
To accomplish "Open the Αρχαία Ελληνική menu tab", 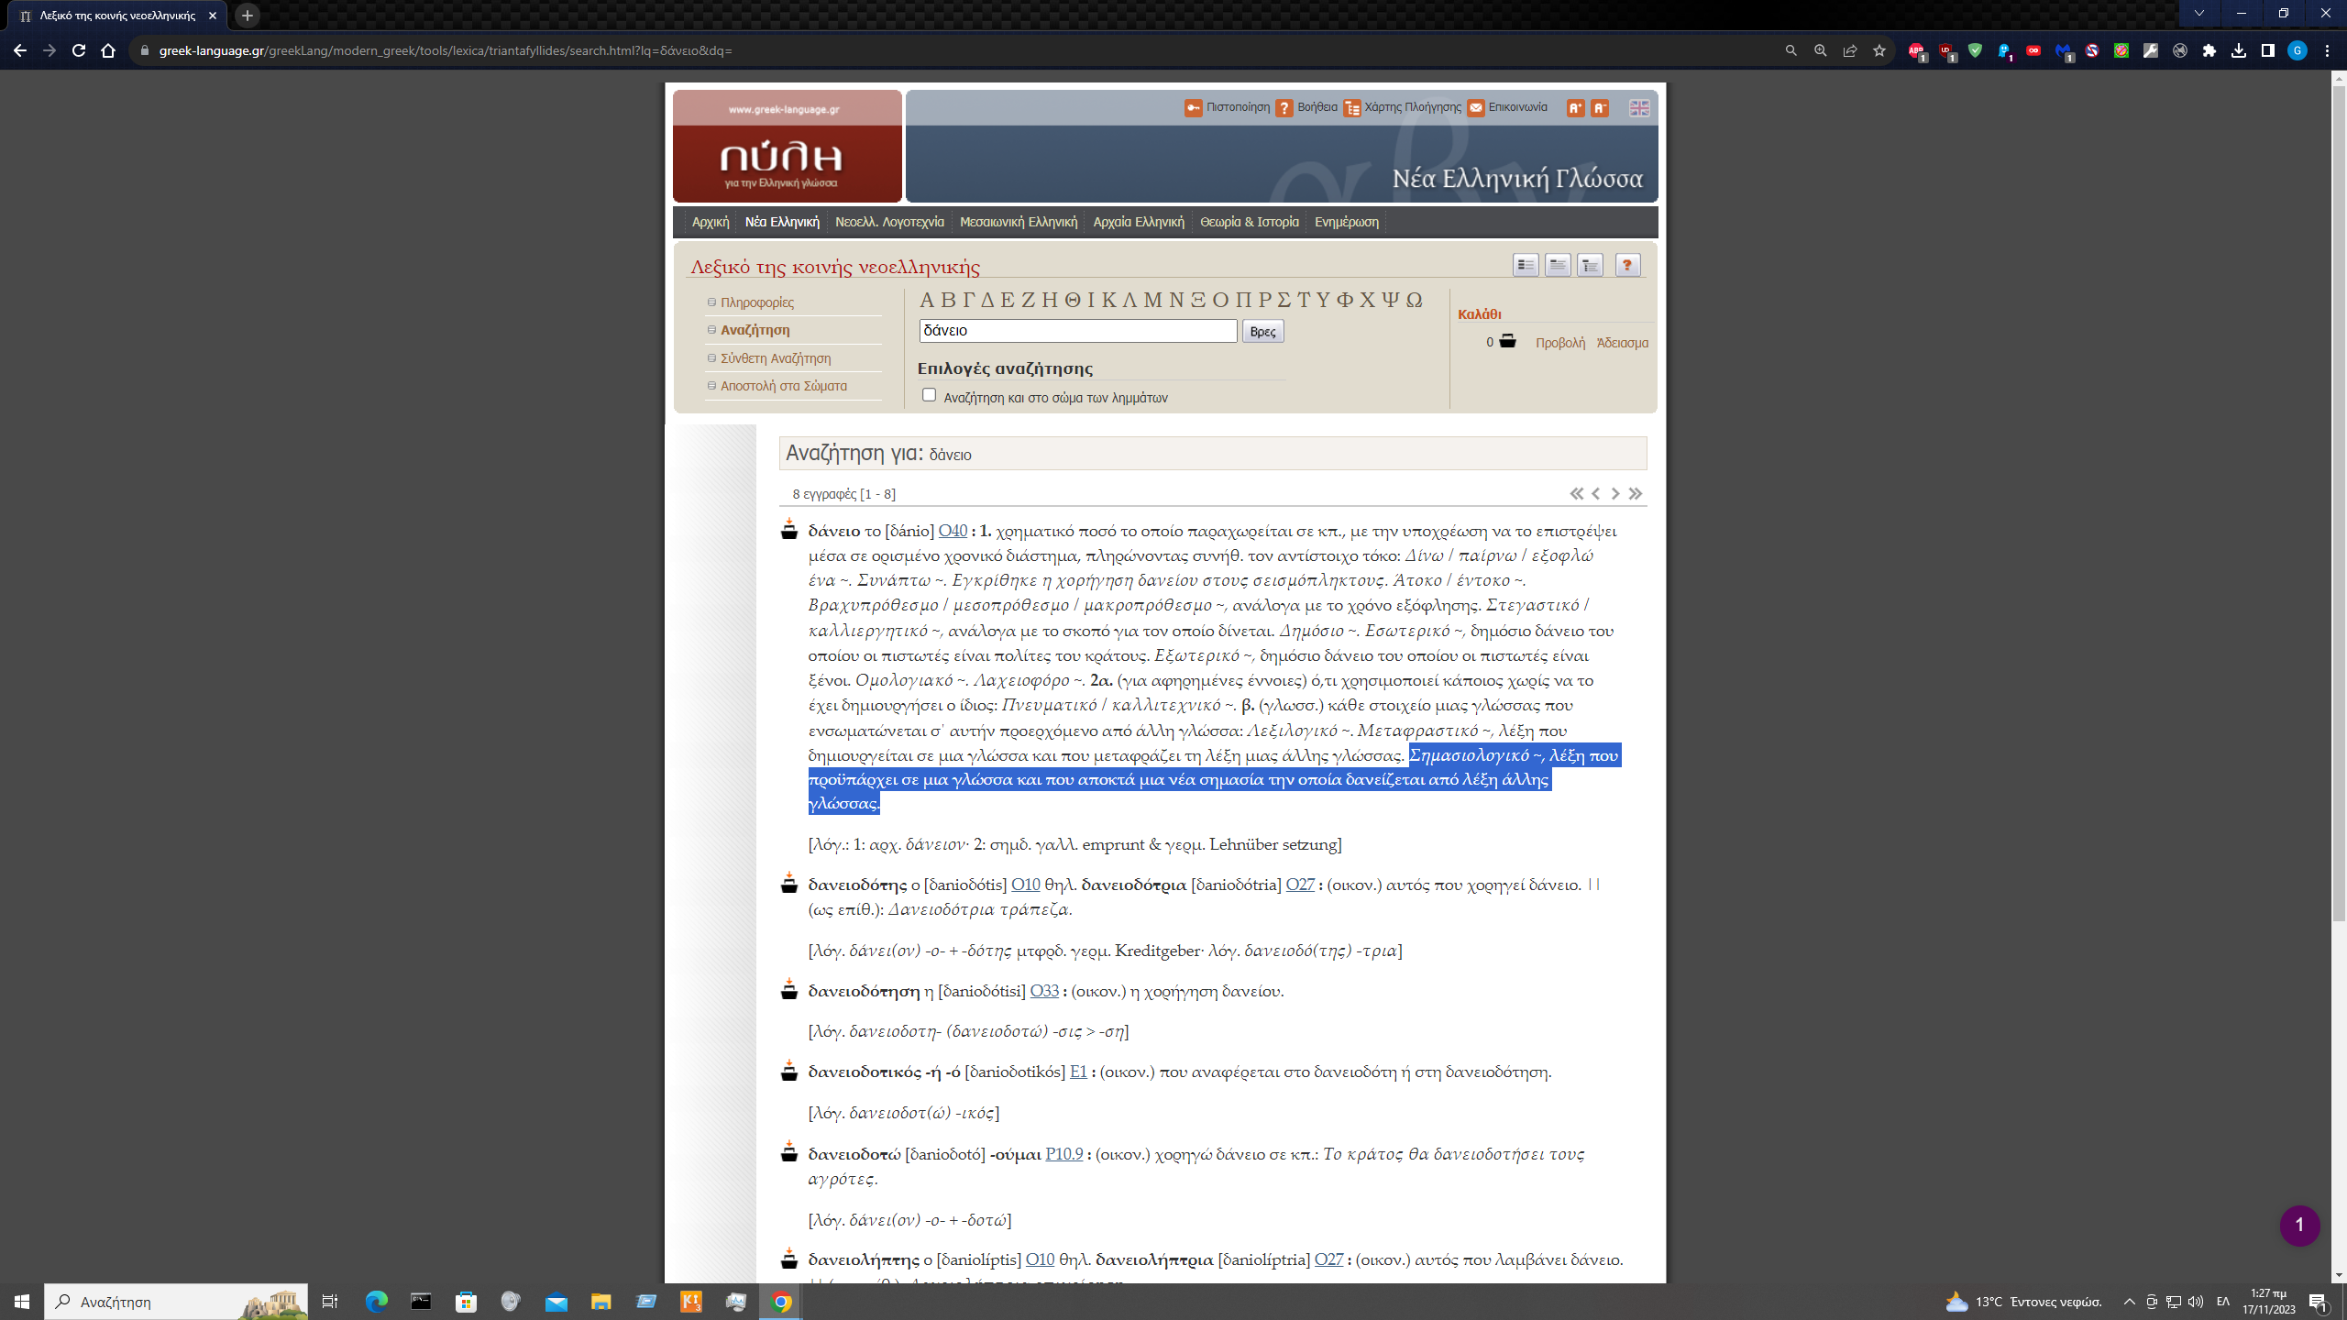I will [1138, 222].
